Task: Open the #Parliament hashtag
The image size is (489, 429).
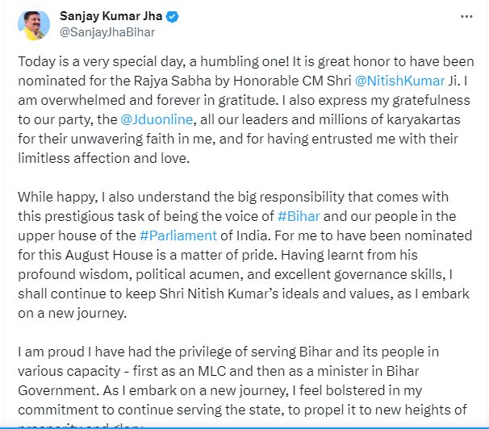Action: point(178,235)
